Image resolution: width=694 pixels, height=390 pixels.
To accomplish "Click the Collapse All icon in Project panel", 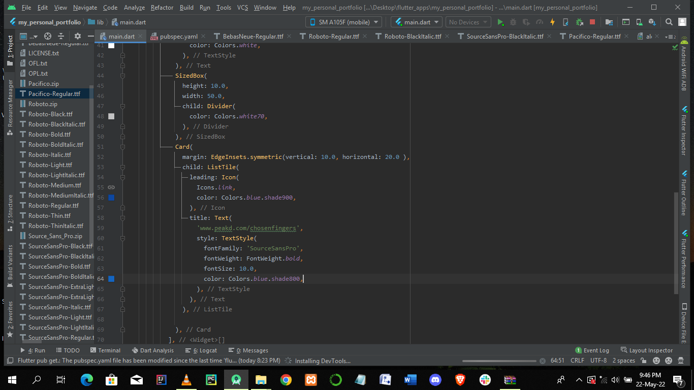I will [x=61, y=36].
